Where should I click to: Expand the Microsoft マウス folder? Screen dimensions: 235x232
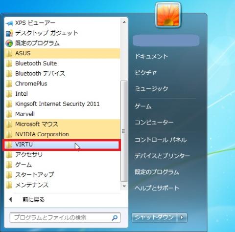(x=62, y=124)
